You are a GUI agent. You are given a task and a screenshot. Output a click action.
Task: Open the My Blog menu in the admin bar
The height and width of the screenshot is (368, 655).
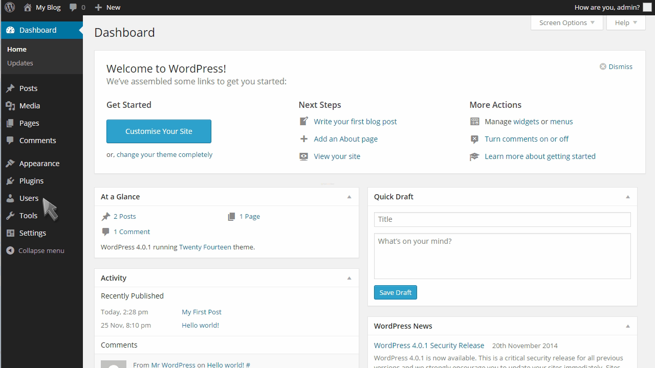42,7
